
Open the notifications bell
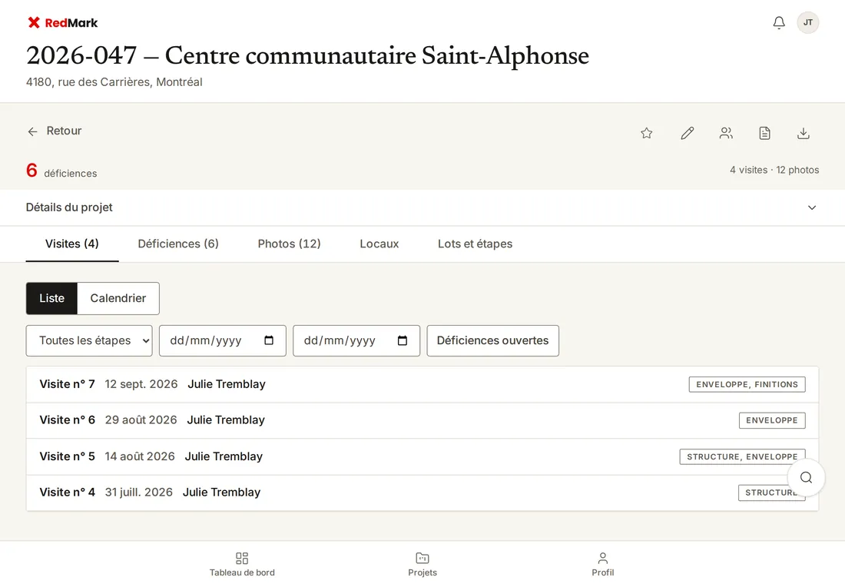pyautogui.click(x=779, y=22)
